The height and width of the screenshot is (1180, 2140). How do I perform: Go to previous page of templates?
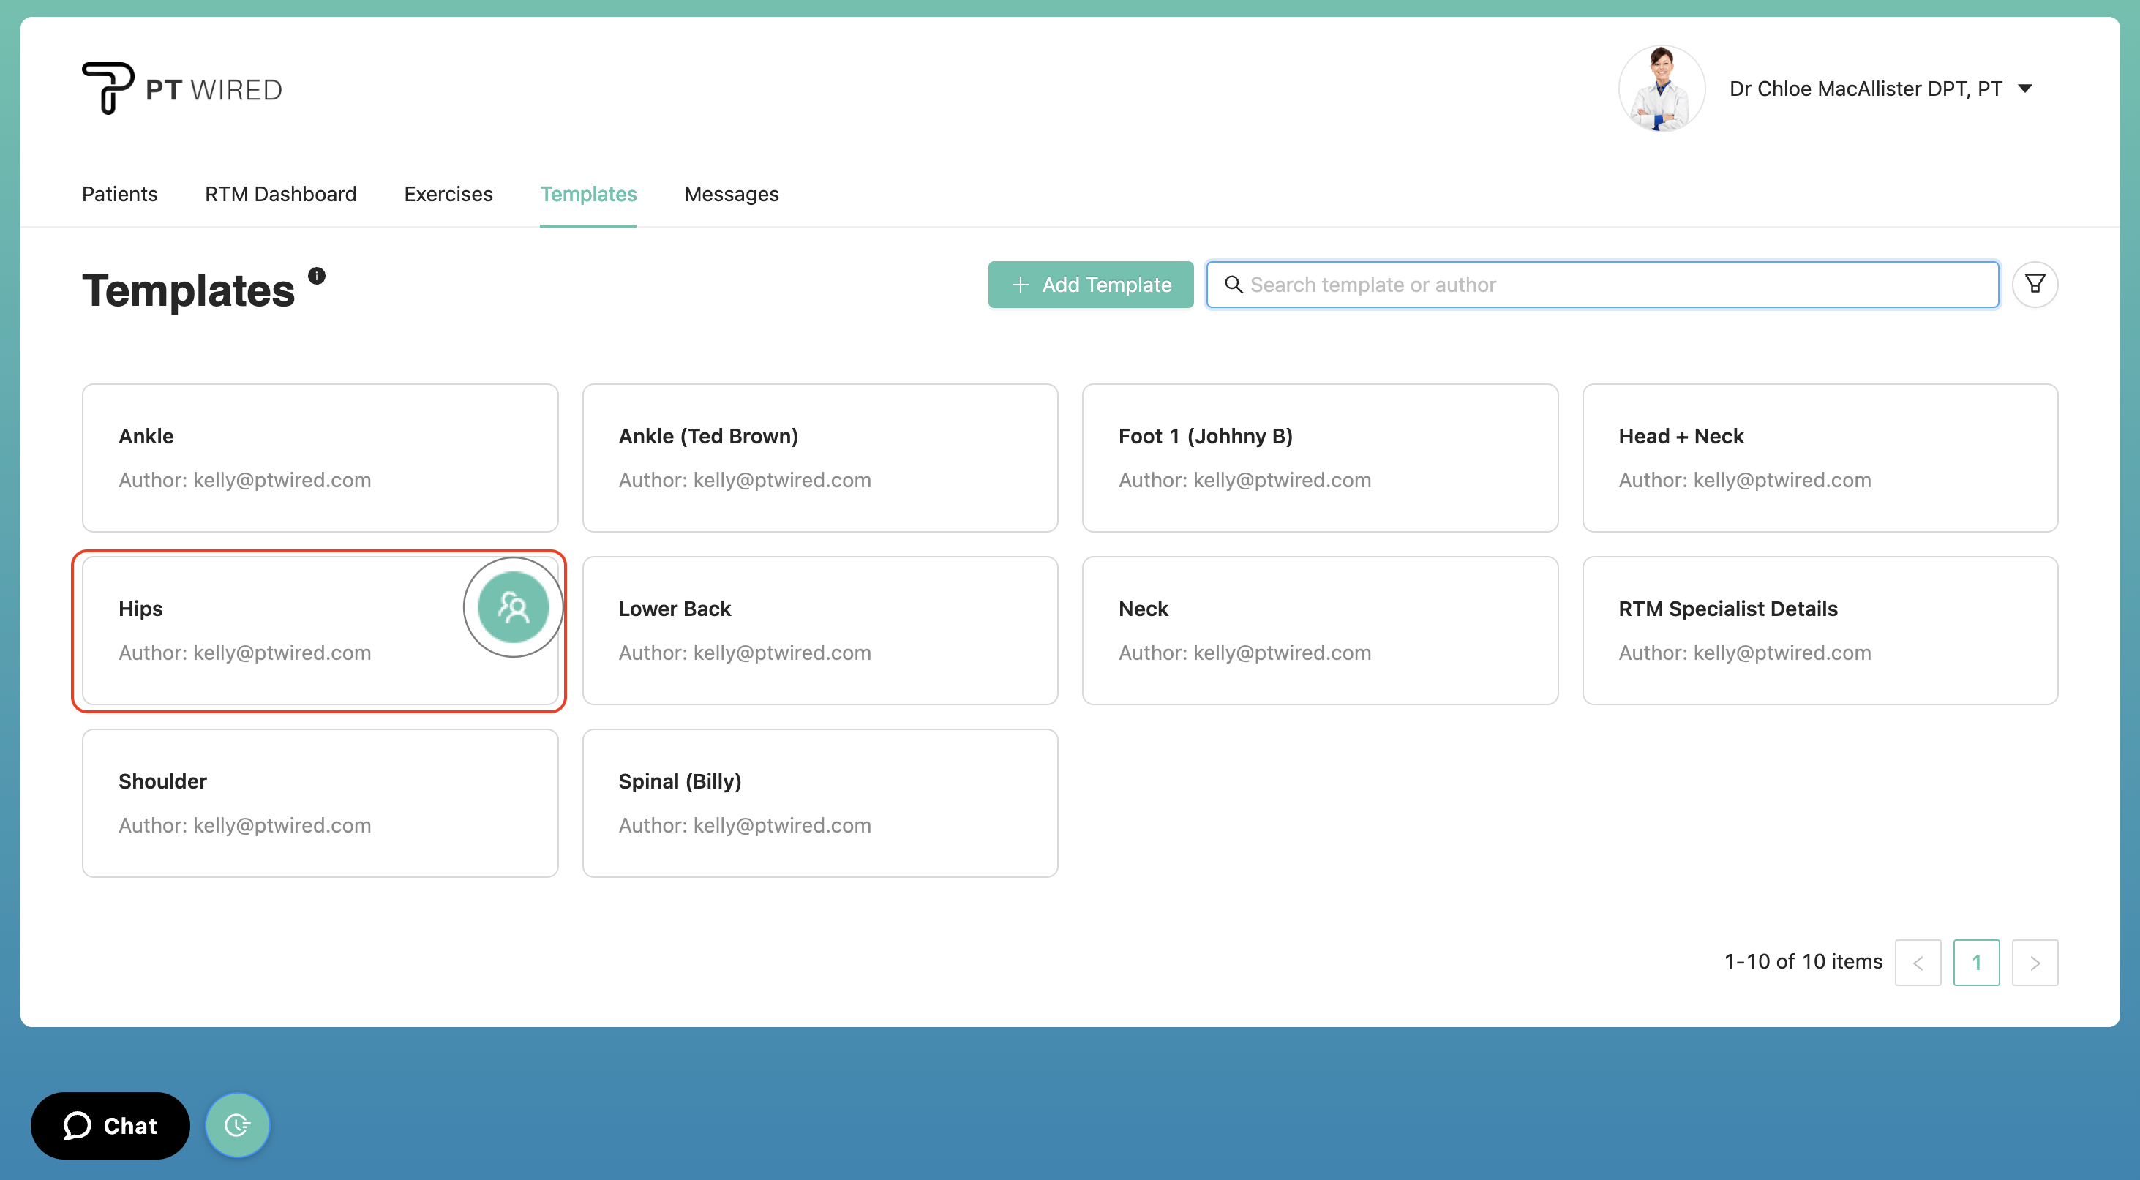pos(1918,963)
